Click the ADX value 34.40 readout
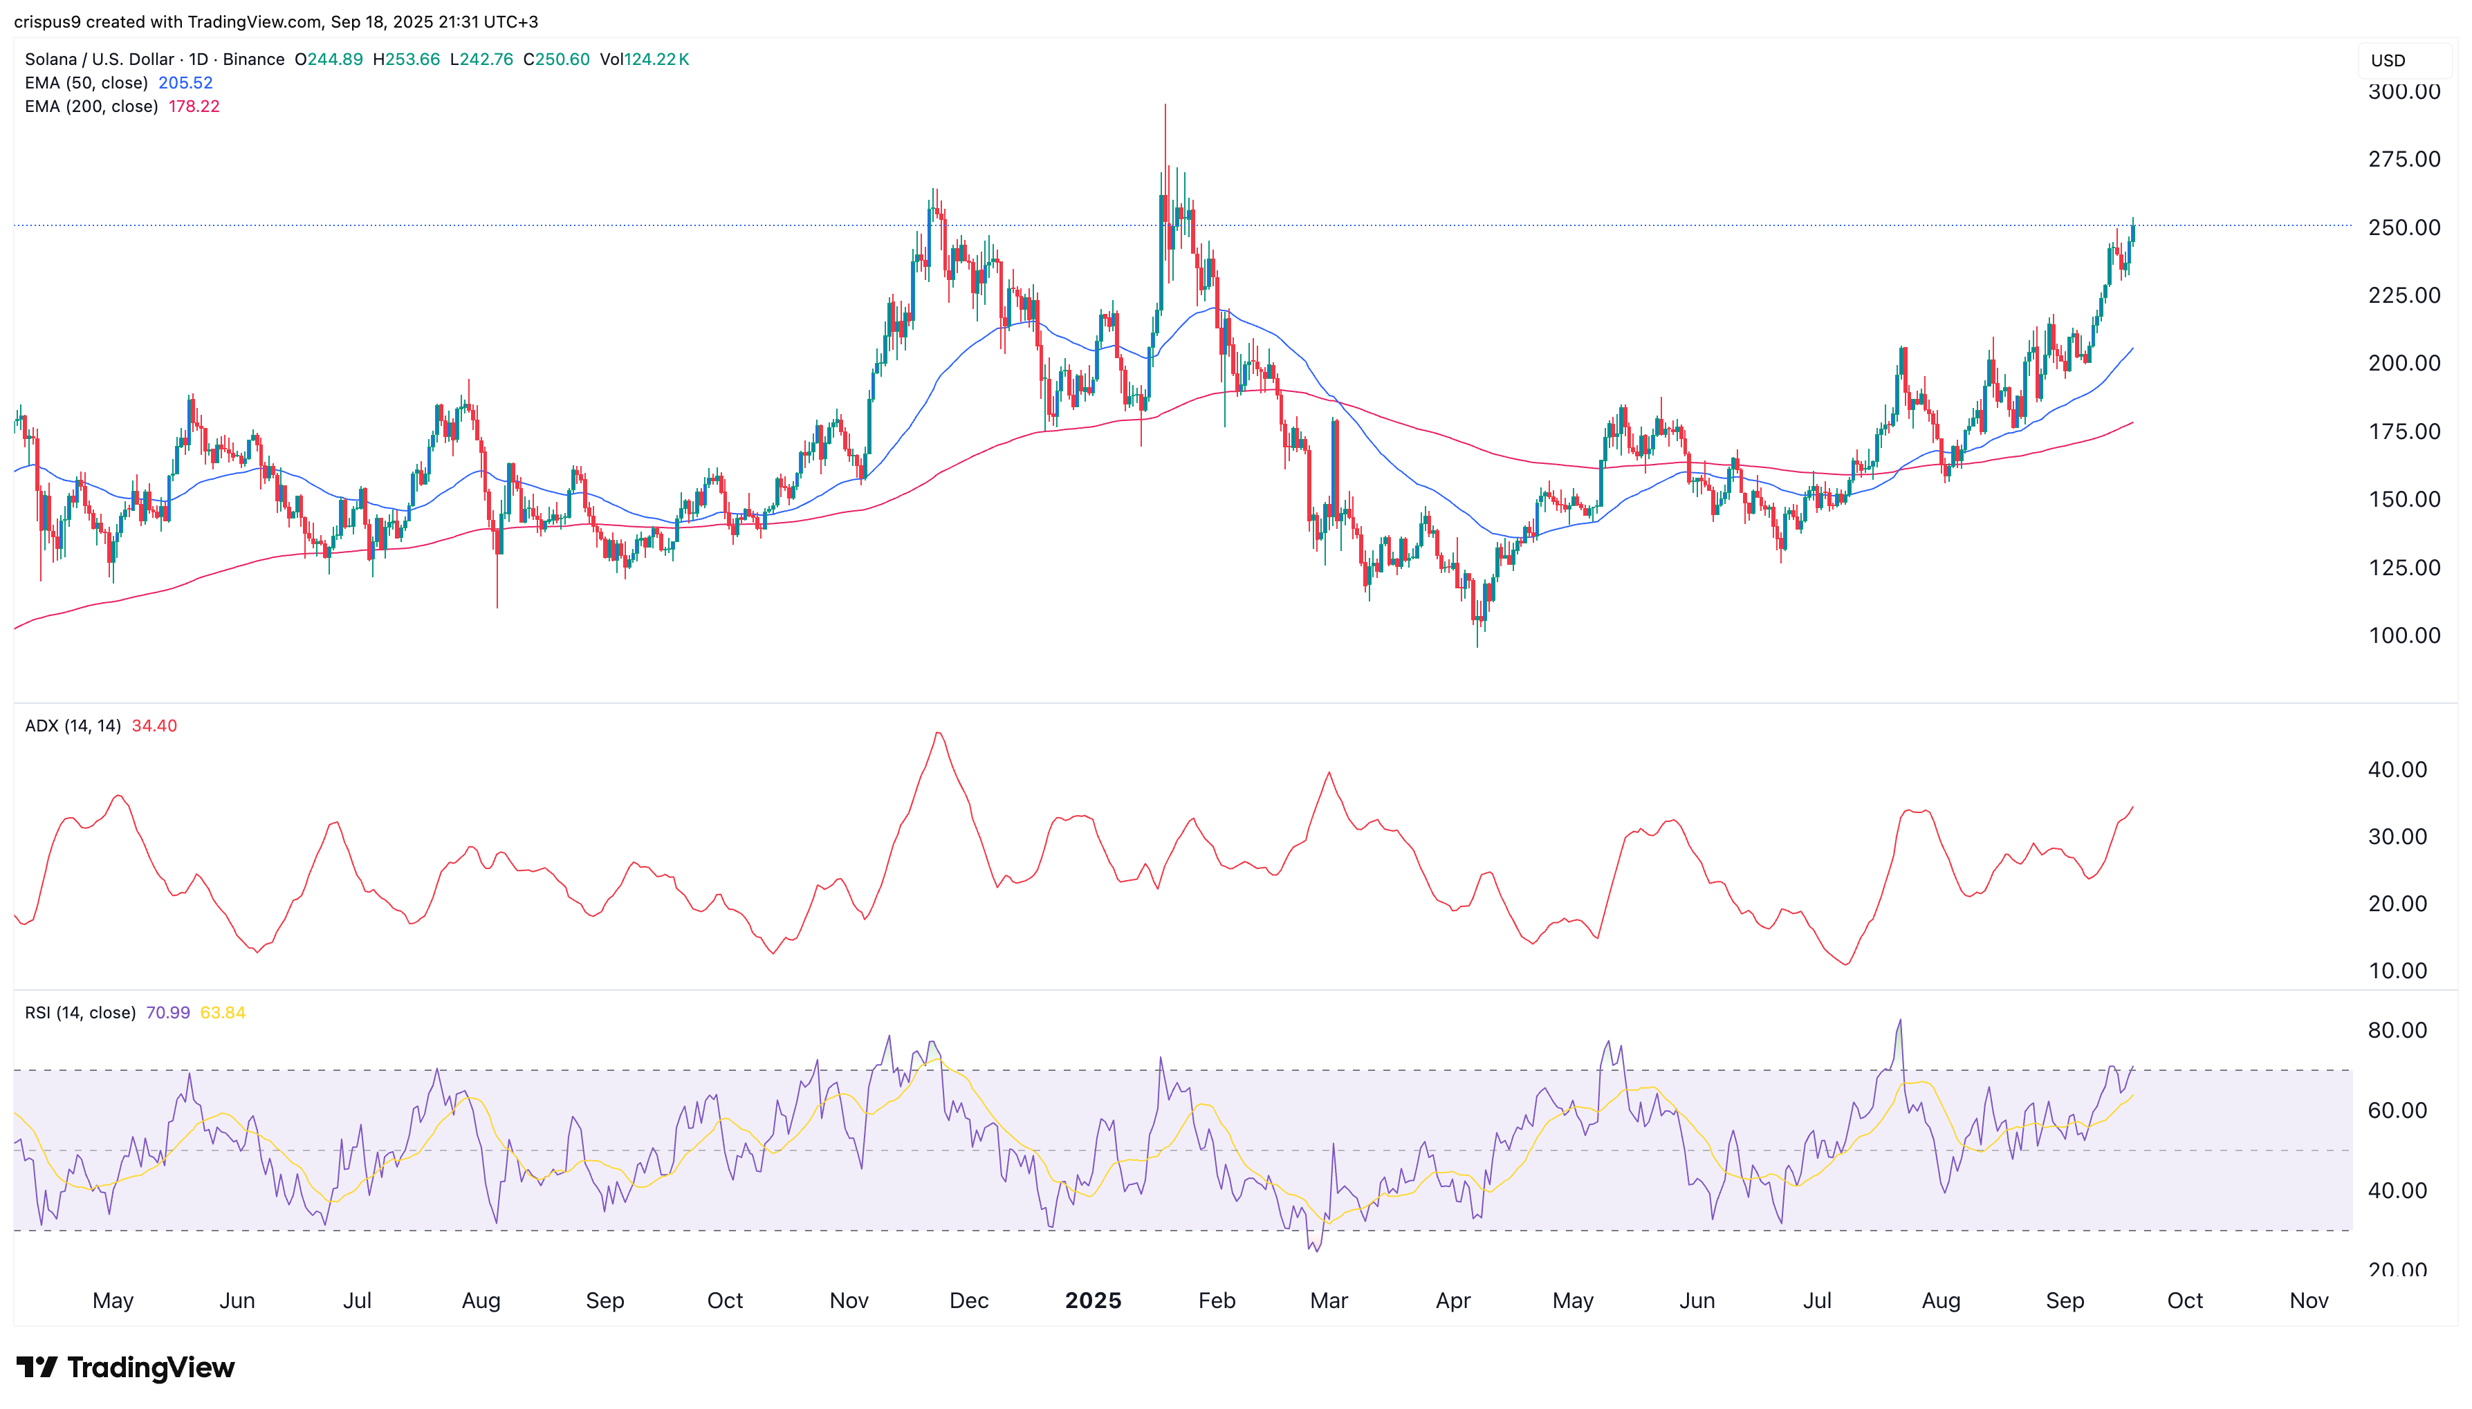 click(x=154, y=726)
